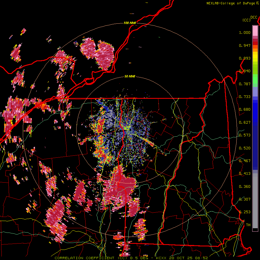Click the 50 NMI range ring label
Screen dimensions: 260x260
pos(130,77)
